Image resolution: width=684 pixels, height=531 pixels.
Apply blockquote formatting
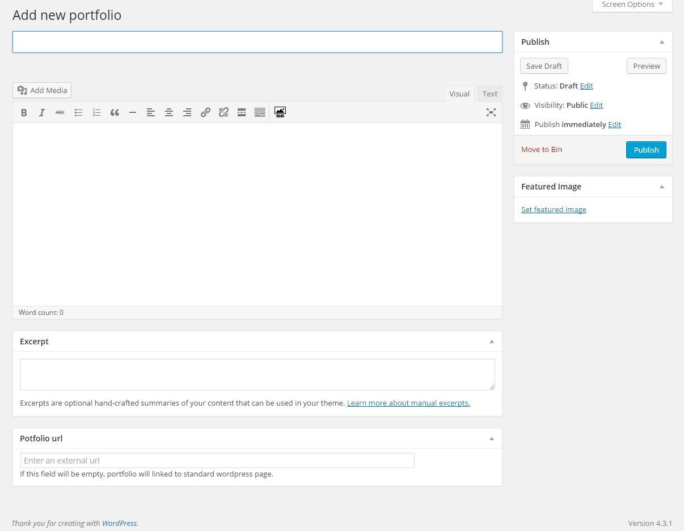[x=115, y=112]
